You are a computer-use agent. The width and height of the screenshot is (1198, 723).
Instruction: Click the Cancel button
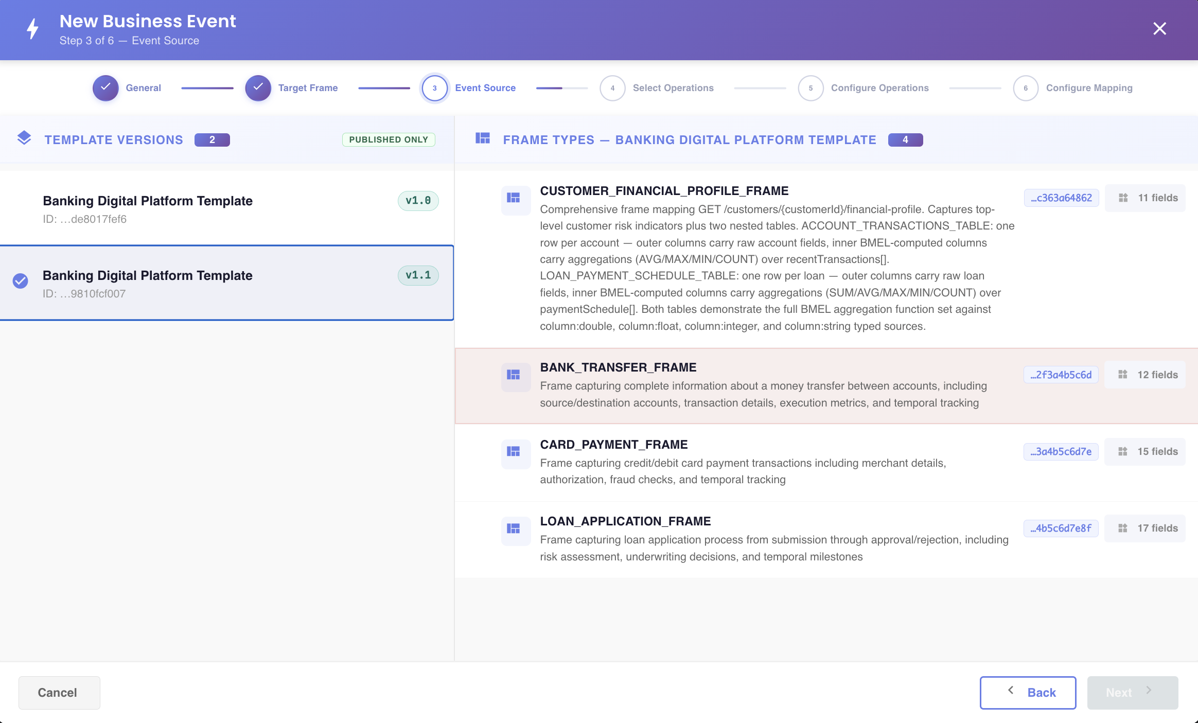59,693
